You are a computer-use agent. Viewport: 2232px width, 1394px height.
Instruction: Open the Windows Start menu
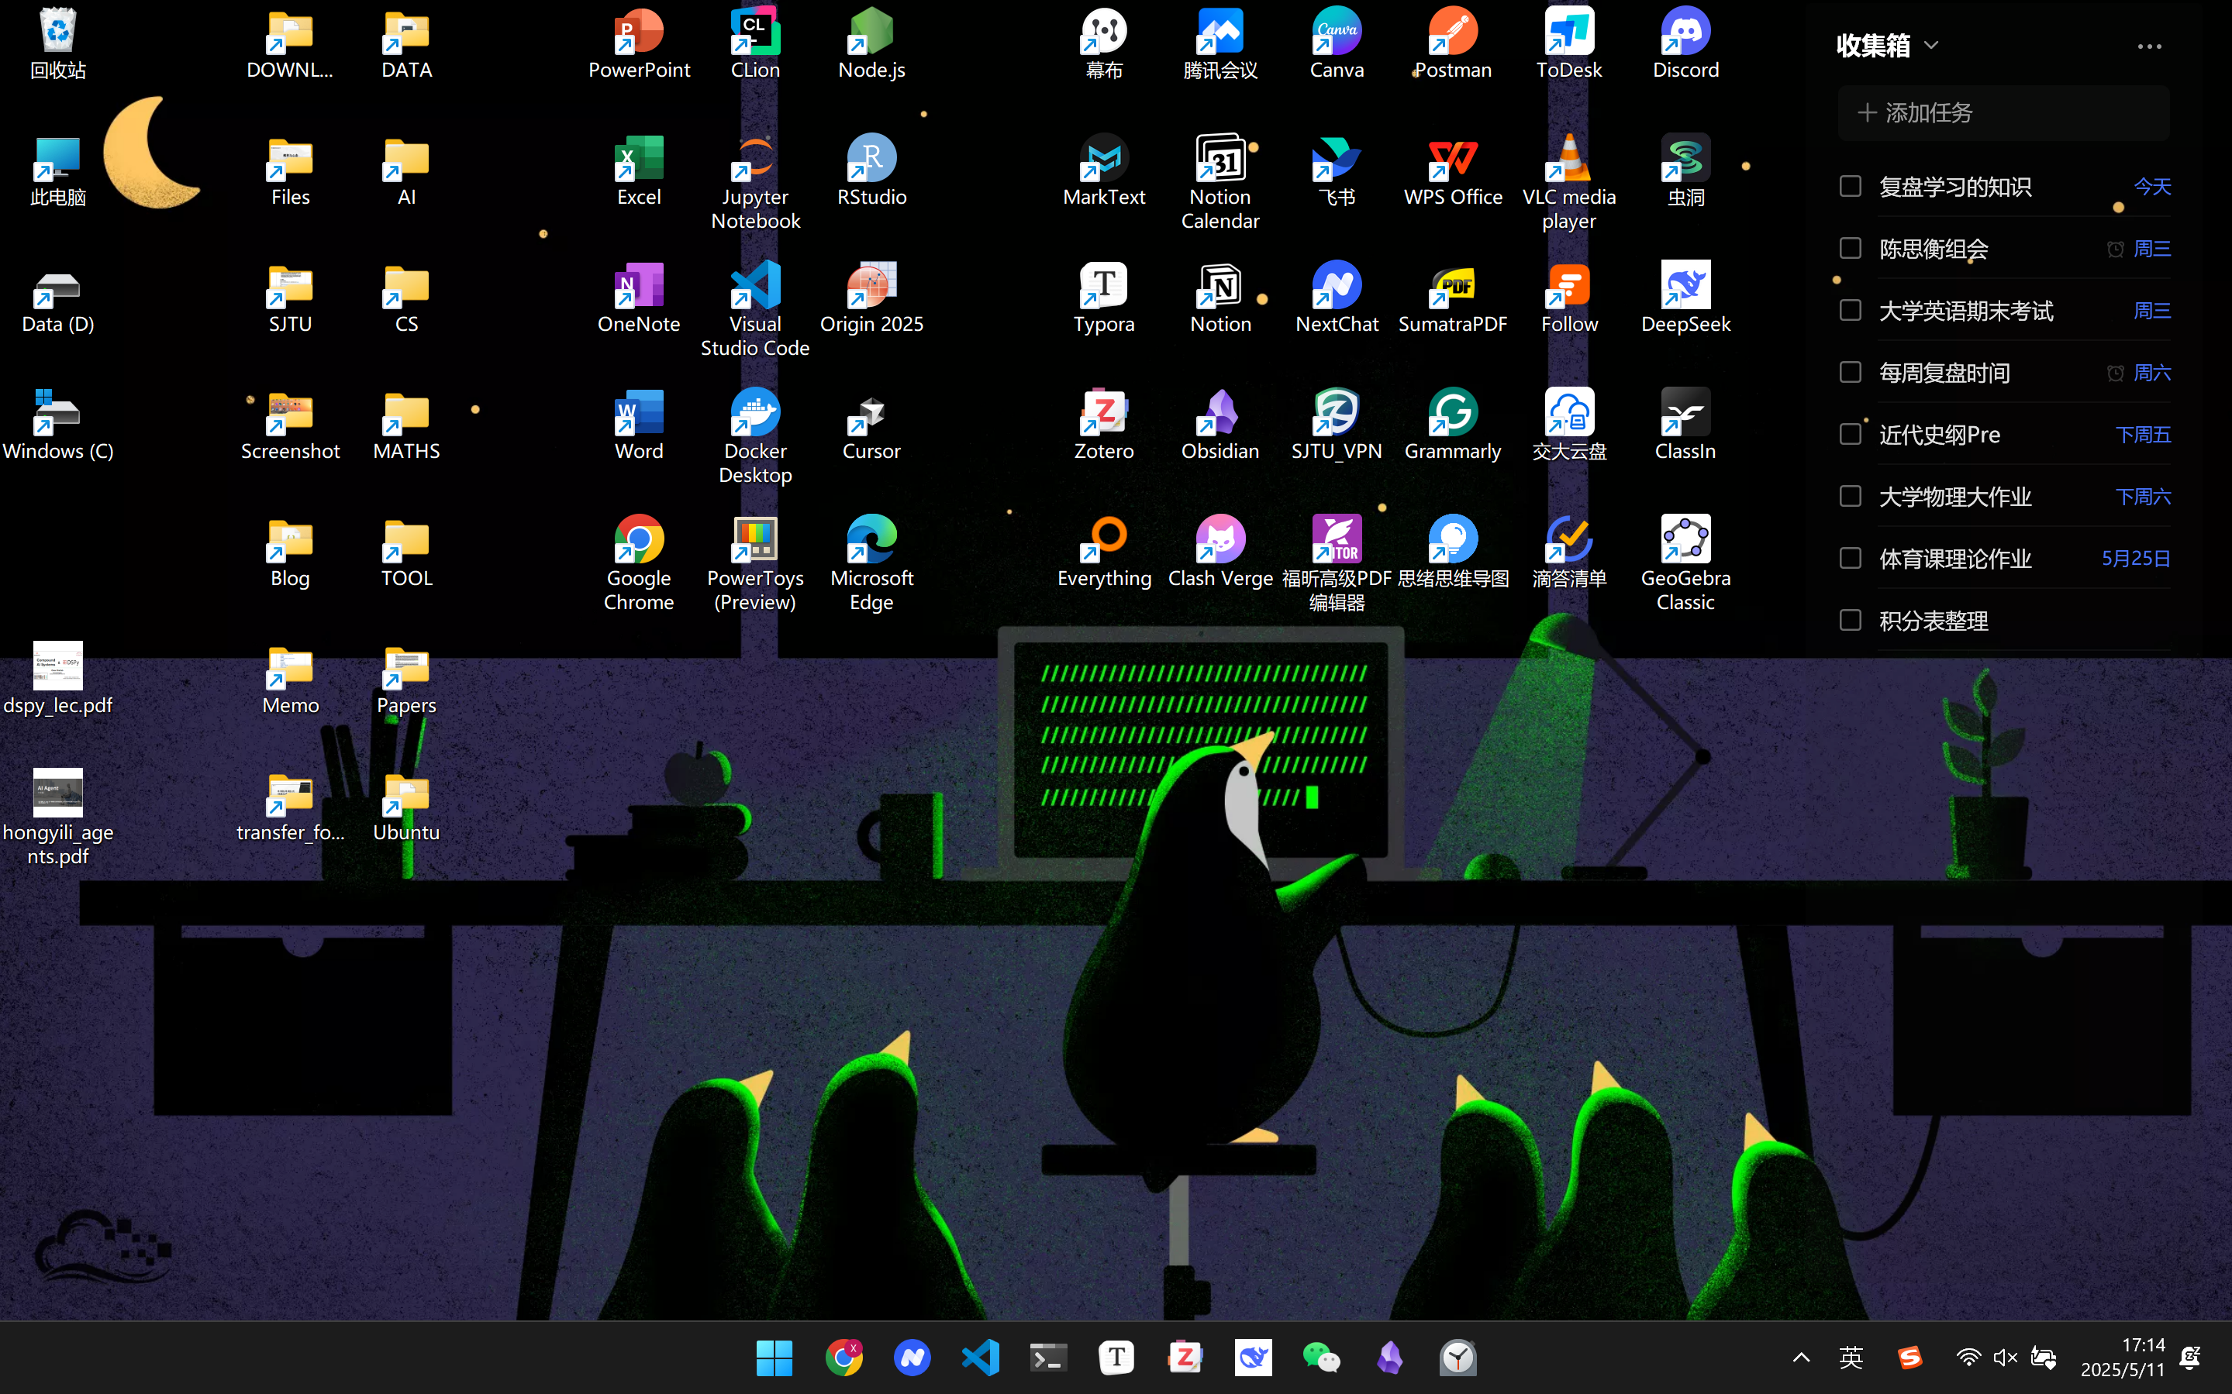pos(774,1357)
